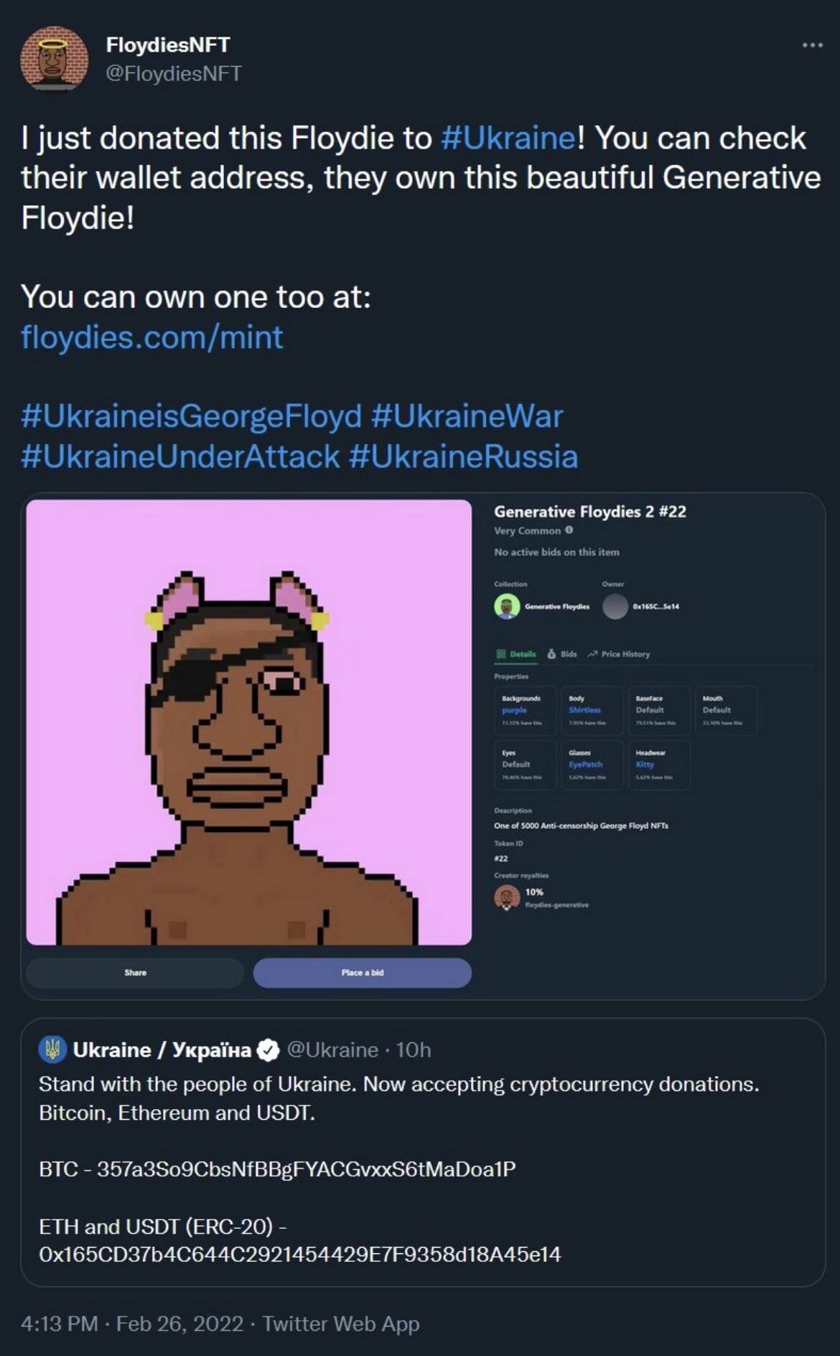The image size is (840, 1356).
Task: Click the Very Common rarity info icon
Action: [x=569, y=530]
